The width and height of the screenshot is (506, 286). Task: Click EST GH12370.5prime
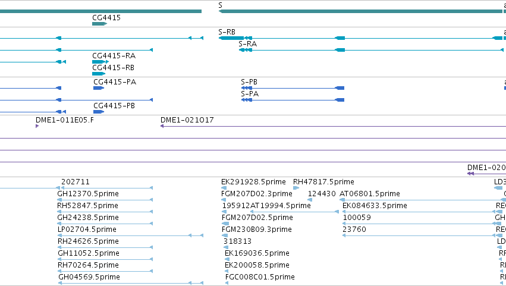coord(88,194)
